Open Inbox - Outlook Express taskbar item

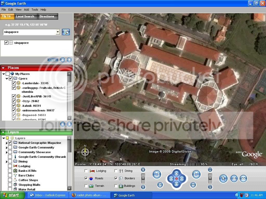click(x=48, y=195)
